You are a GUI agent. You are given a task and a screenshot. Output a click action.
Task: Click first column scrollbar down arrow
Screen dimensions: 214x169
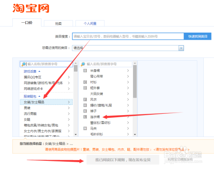coord(76,134)
